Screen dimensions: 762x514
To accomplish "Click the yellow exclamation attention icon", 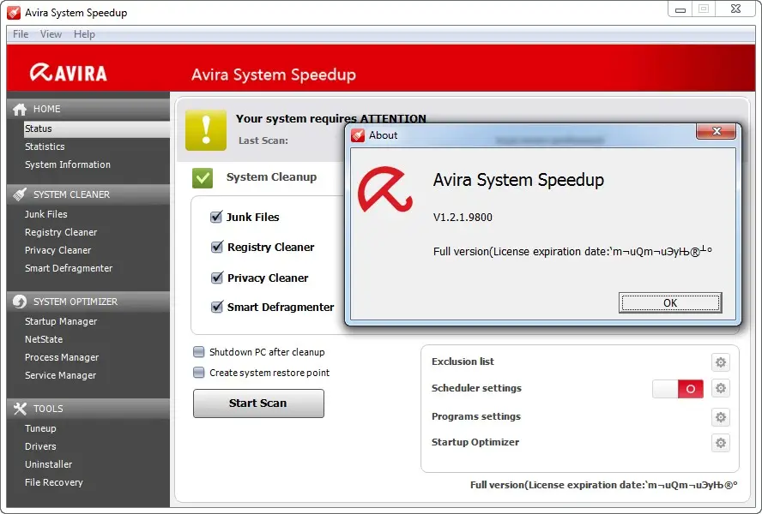I will [206, 129].
